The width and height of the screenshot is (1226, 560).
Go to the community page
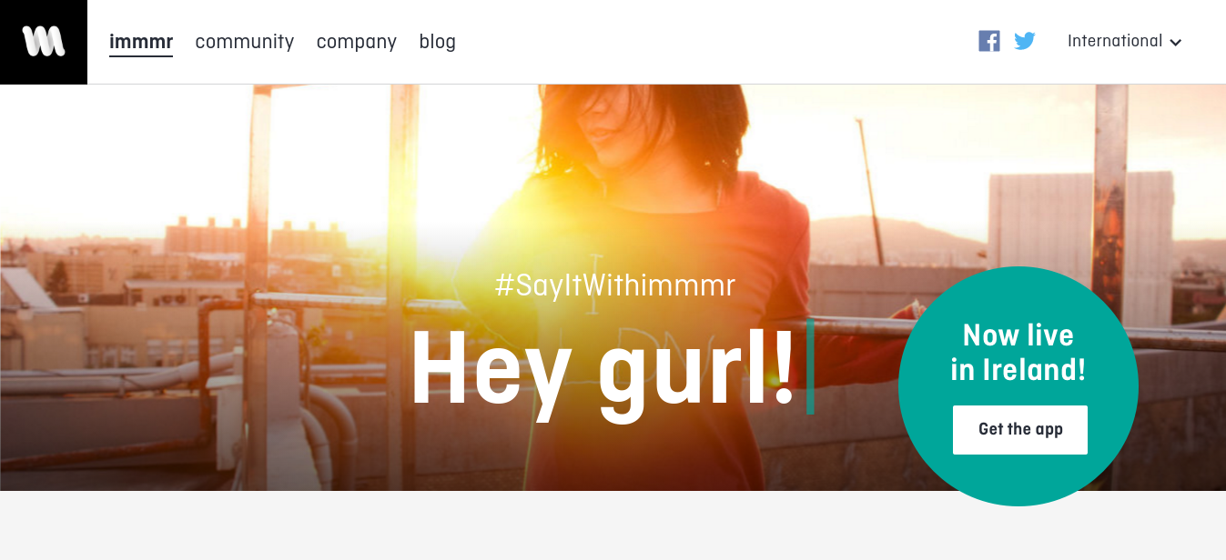[x=245, y=42]
